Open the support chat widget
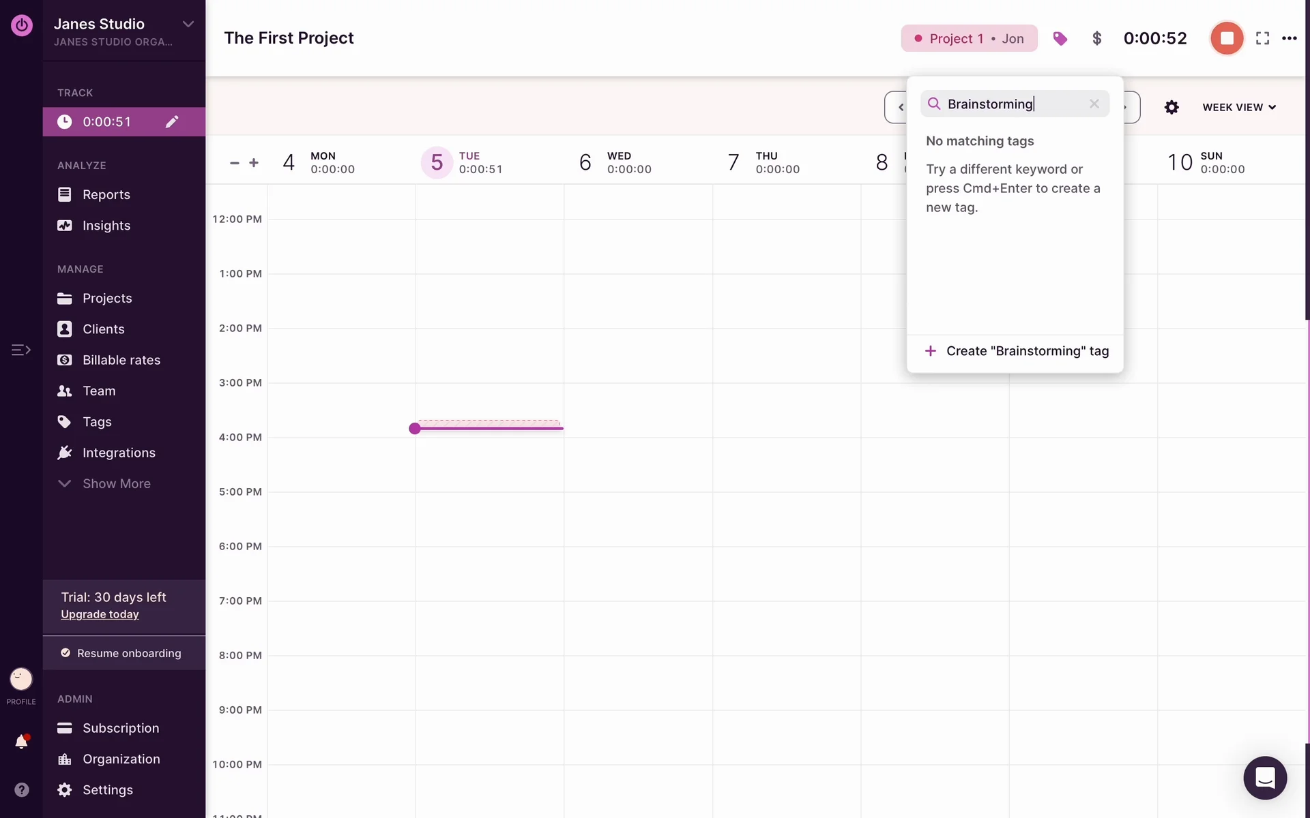 click(x=1264, y=778)
